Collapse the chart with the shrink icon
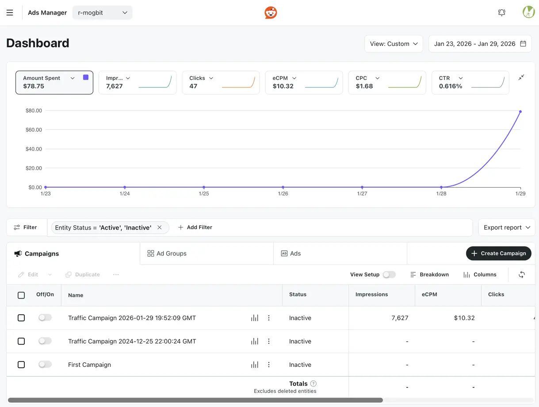The width and height of the screenshot is (539, 407). coord(521,77)
